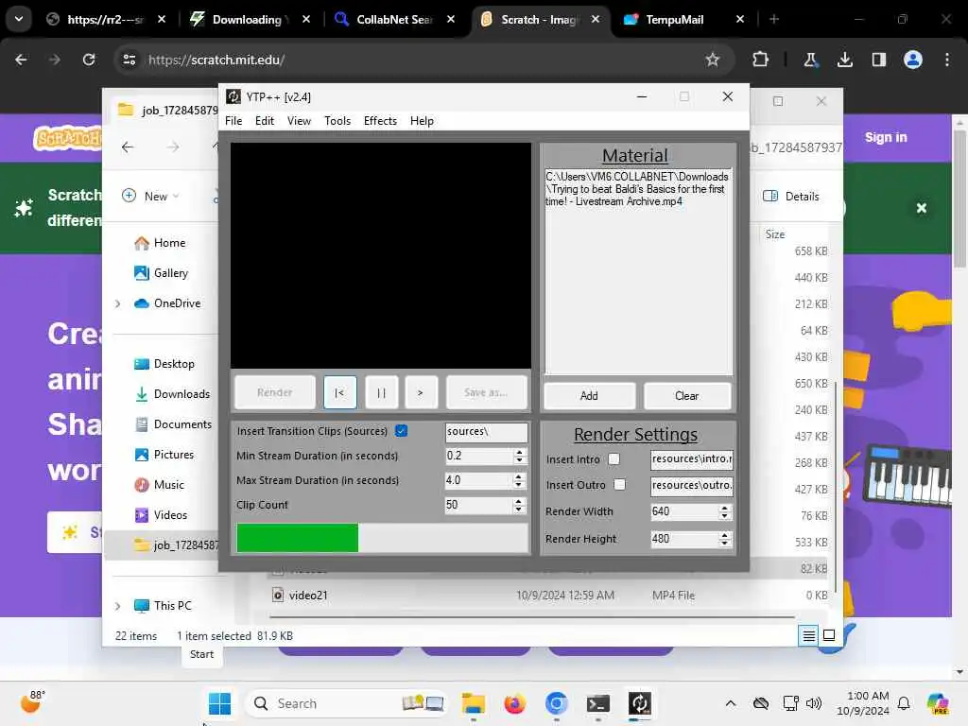Open Downloads in Explorer sidebar
This screenshot has width=968, height=726.
point(173,394)
